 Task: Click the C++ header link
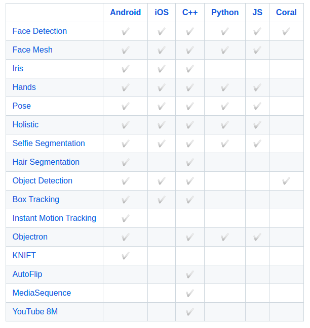tap(190, 12)
